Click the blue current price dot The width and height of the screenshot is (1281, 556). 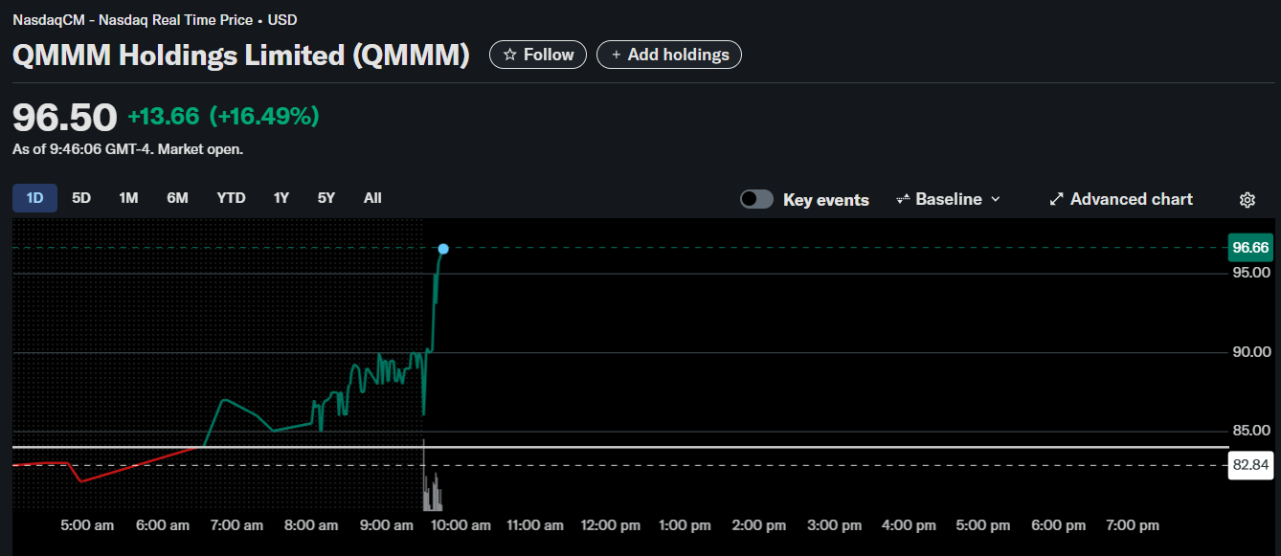click(443, 249)
